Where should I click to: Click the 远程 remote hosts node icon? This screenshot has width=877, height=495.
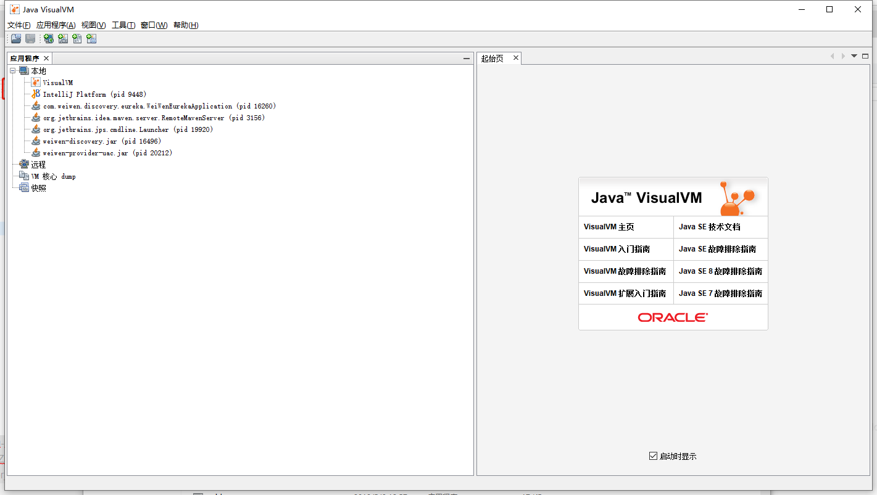click(x=24, y=165)
